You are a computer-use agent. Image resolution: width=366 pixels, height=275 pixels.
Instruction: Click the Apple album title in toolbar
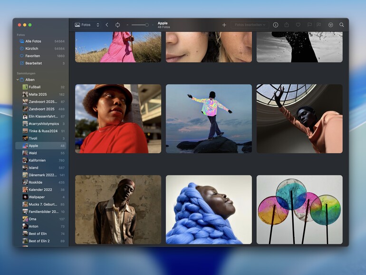coord(163,23)
